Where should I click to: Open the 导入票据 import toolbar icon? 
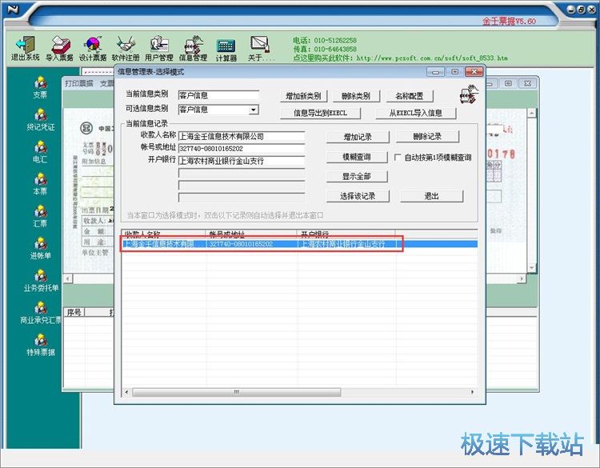tap(59, 49)
